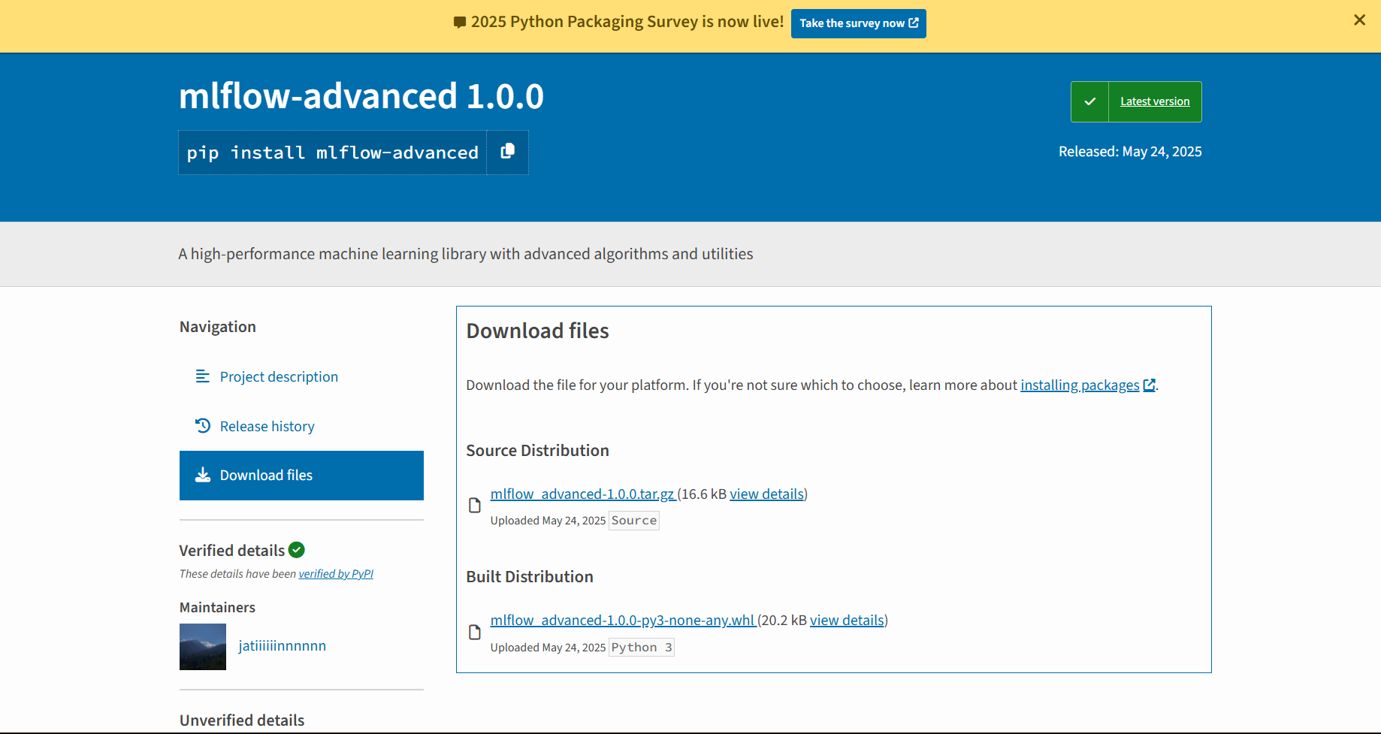The image size is (1381, 734).
Task: Click the maintainer avatar thumbnail
Action: coord(203,647)
